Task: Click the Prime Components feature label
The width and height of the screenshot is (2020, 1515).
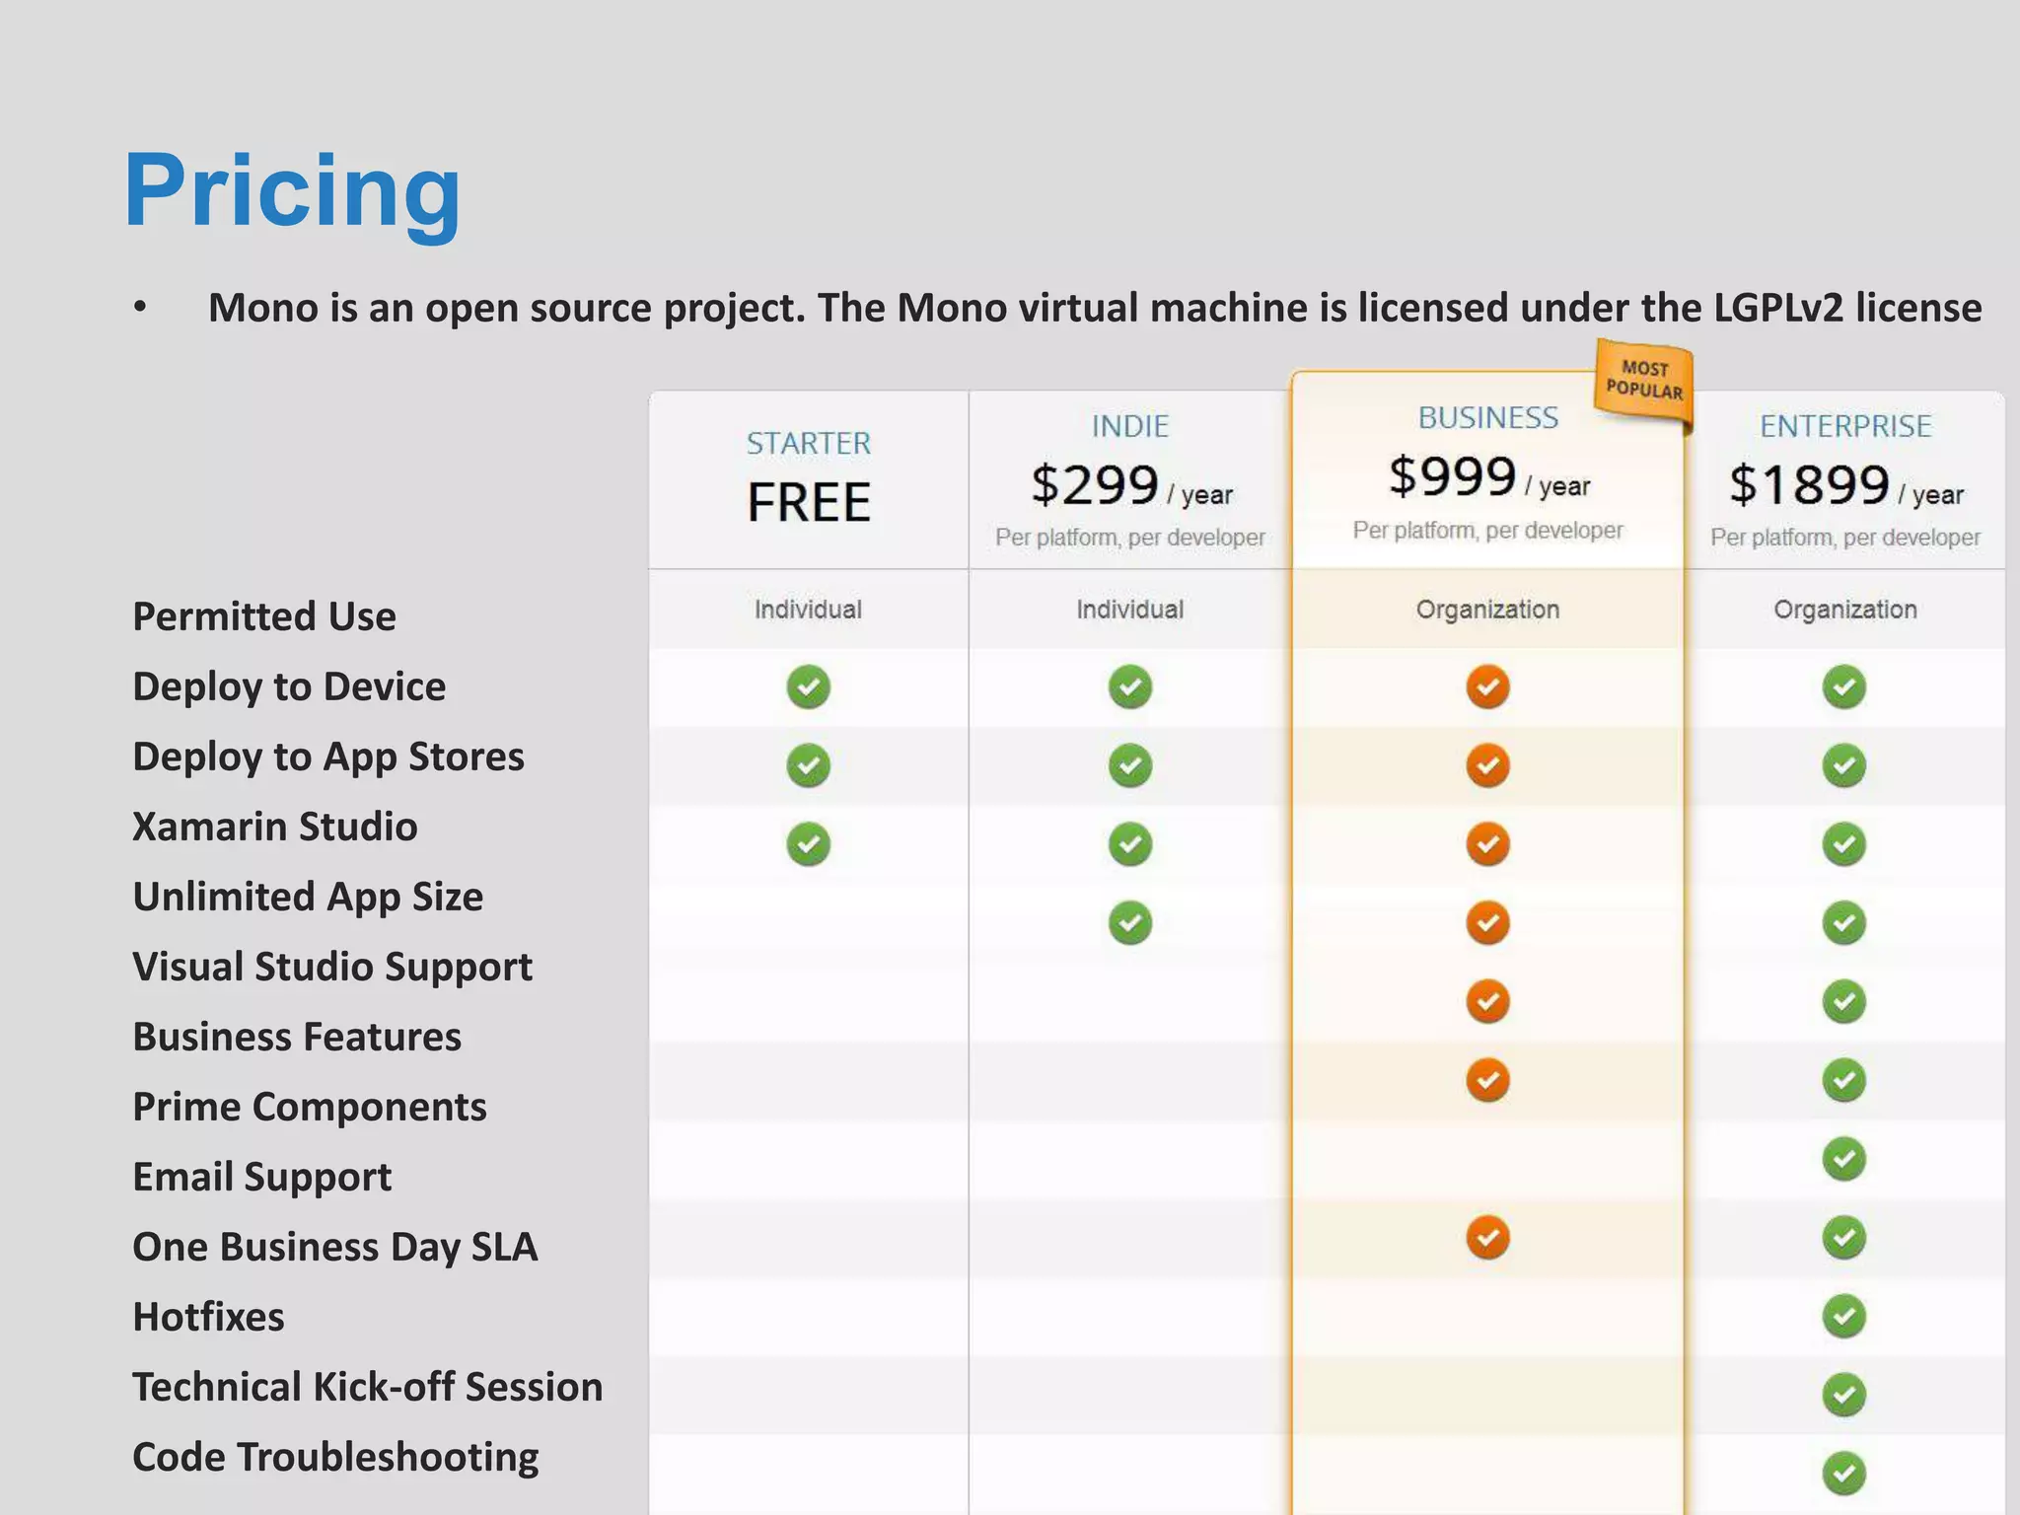Action: click(309, 1107)
